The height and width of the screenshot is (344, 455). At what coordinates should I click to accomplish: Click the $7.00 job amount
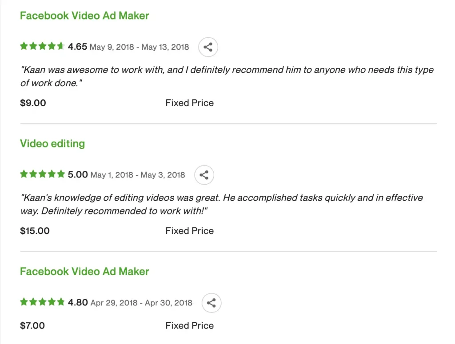(x=32, y=326)
